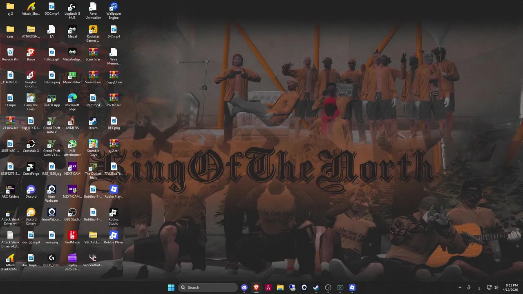Open Discord from the taskbar

[x=244, y=287]
